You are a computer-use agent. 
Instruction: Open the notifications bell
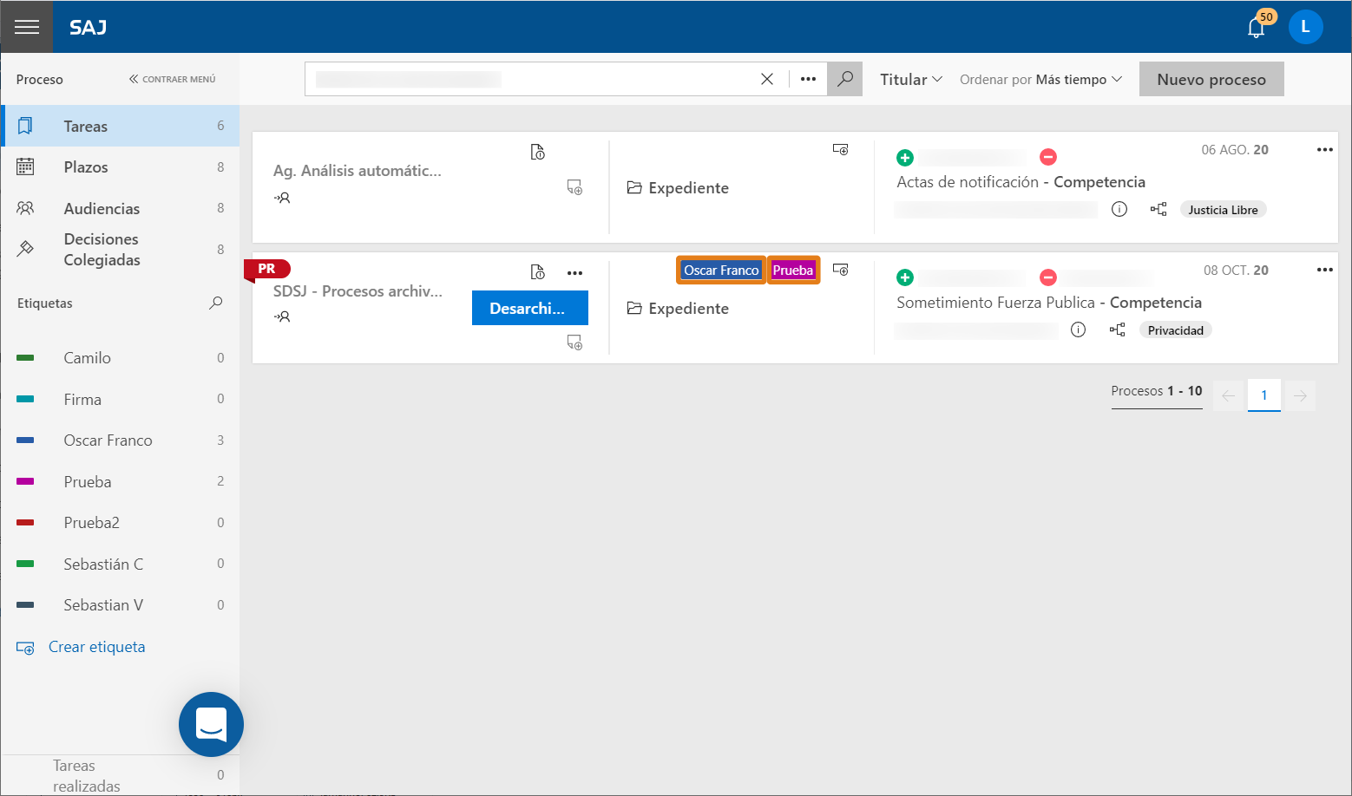[1256, 28]
